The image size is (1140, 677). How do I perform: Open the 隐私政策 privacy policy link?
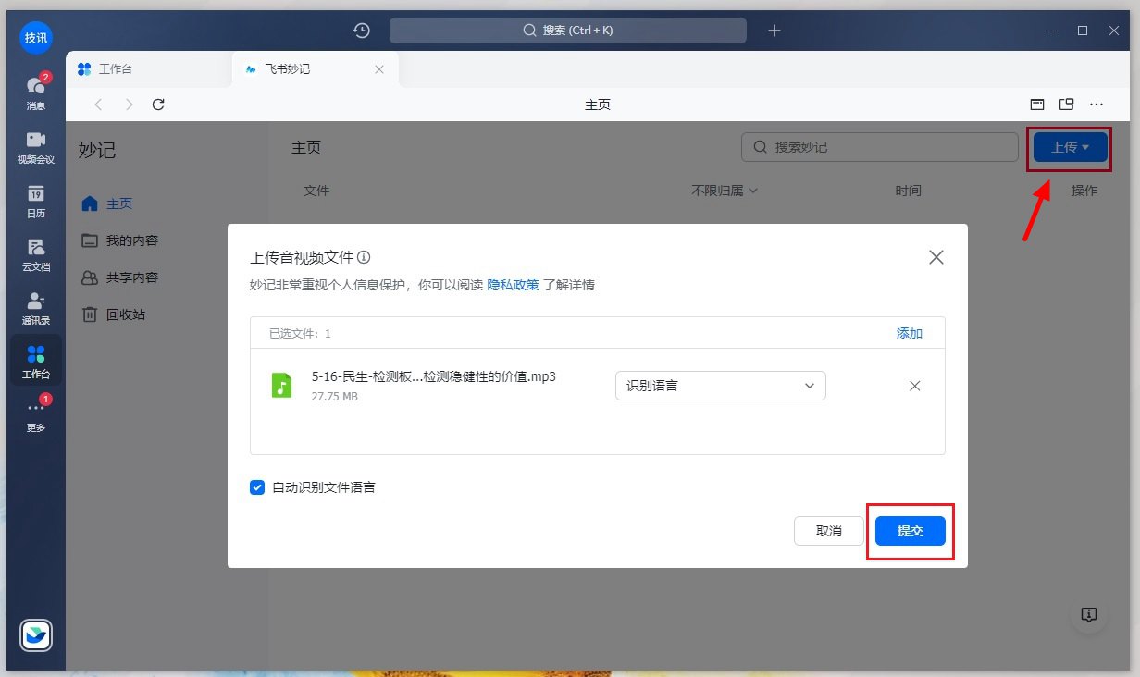(x=513, y=285)
